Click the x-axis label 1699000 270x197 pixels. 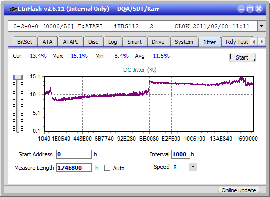(x=247, y=139)
